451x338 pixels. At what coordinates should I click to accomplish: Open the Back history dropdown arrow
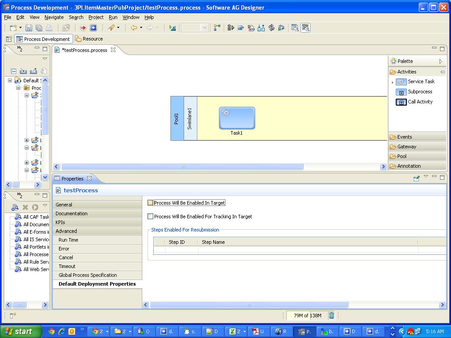pyautogui.click(x=141, y=28)
